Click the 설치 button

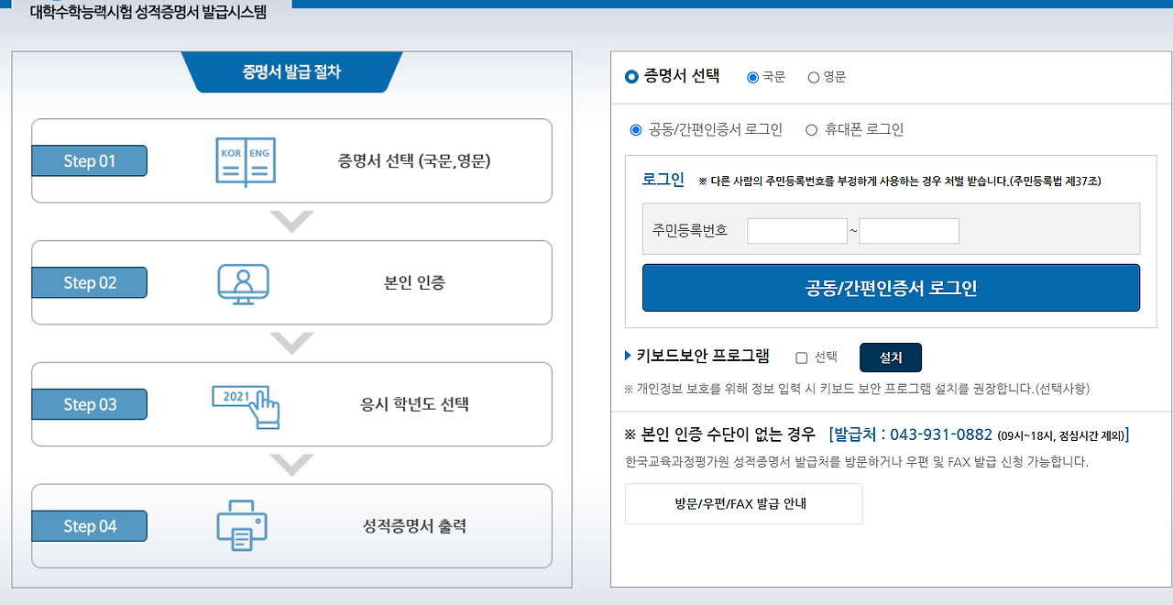pyautogui.click(x=891, y=357)
